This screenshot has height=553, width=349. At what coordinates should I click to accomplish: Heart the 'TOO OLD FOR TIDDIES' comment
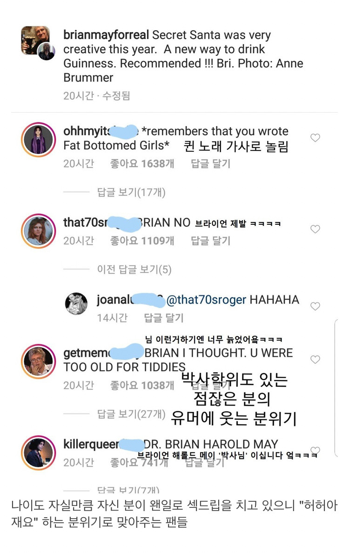[315, 359]
